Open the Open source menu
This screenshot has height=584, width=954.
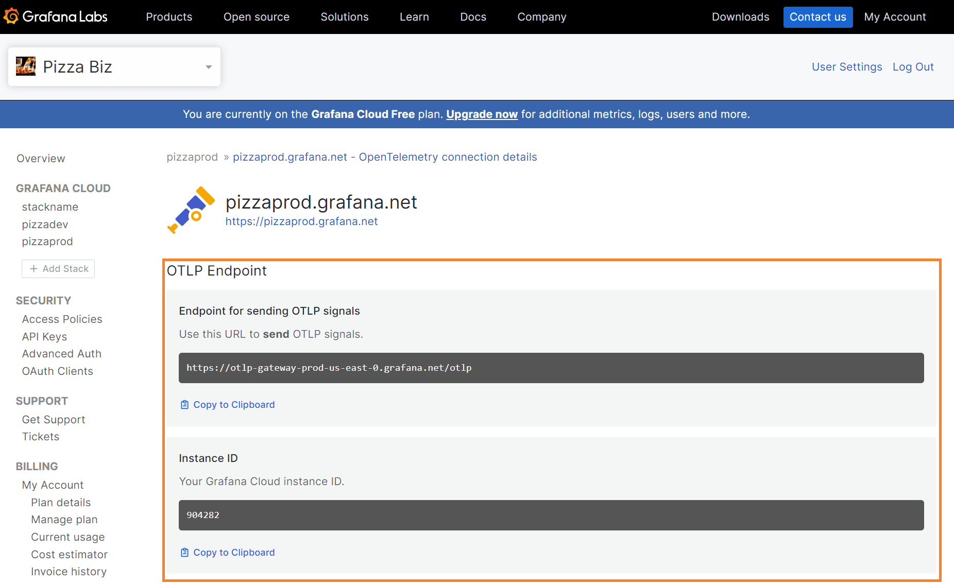[x=256, y=17]
